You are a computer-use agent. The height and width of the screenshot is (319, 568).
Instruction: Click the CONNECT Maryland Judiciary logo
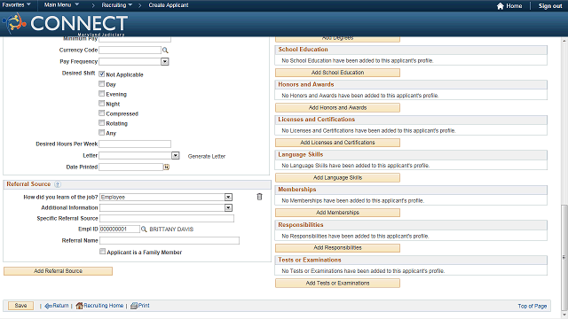(65, 24)
